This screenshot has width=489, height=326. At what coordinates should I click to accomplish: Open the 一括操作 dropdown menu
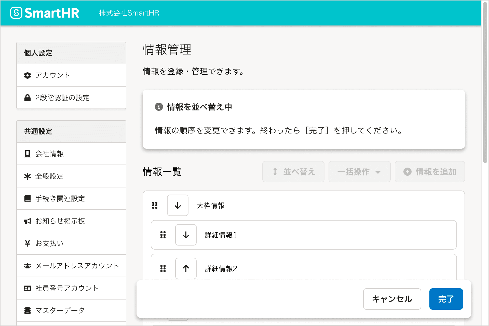click(359, 172)
